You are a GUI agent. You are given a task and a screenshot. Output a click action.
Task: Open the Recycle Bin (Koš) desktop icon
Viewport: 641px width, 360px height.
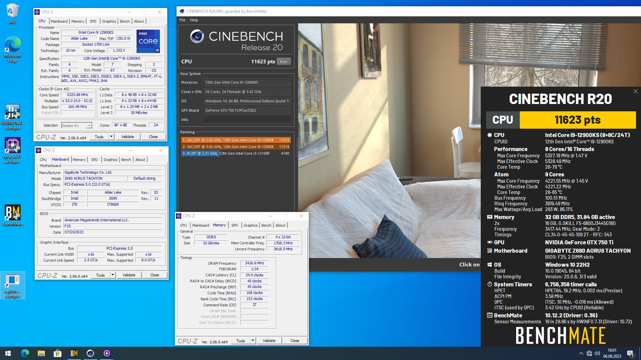pos(12,13)
